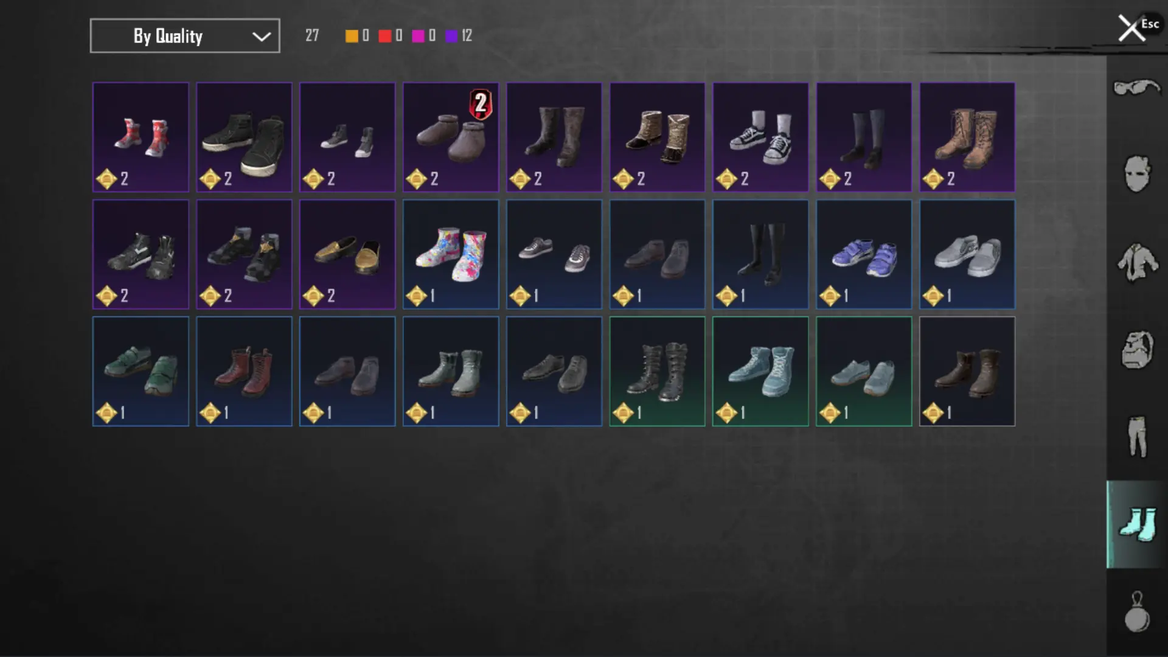Select the paint-splattered colorful boots

click(x=451, y=254)
